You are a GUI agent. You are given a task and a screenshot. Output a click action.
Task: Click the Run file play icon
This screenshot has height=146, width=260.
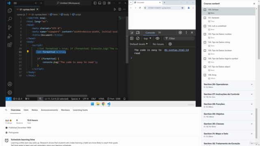pyautogui.click(x=115, y=9)
